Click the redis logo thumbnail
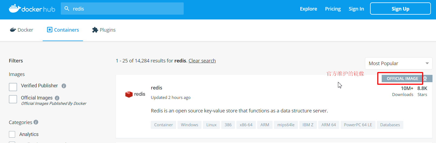436x143 pixels. [135, 94]
